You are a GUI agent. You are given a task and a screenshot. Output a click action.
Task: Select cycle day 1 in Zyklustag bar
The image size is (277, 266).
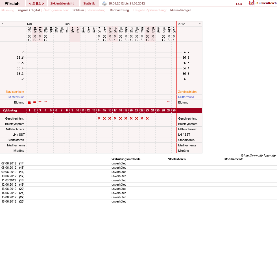[29, 110]
